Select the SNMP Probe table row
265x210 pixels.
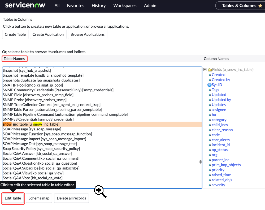(x=102, y=100)
